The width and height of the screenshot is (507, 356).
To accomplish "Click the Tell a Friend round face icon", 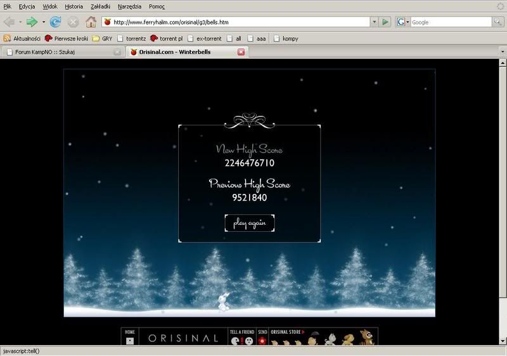I will 249,341.
